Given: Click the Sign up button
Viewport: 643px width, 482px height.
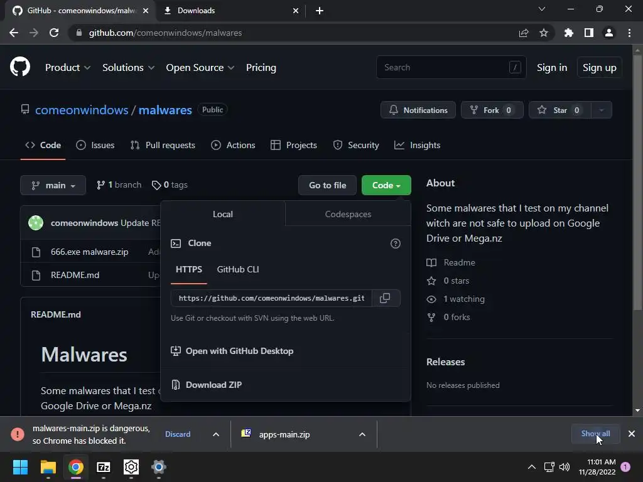Looking at the screenshot, I should pos(599,68).
